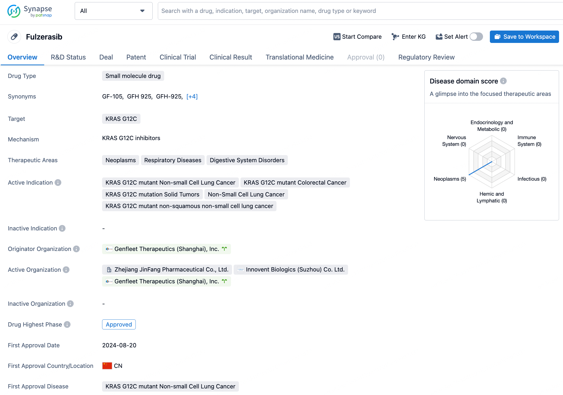Select the Clinical Trial tab

coord(177,57)
